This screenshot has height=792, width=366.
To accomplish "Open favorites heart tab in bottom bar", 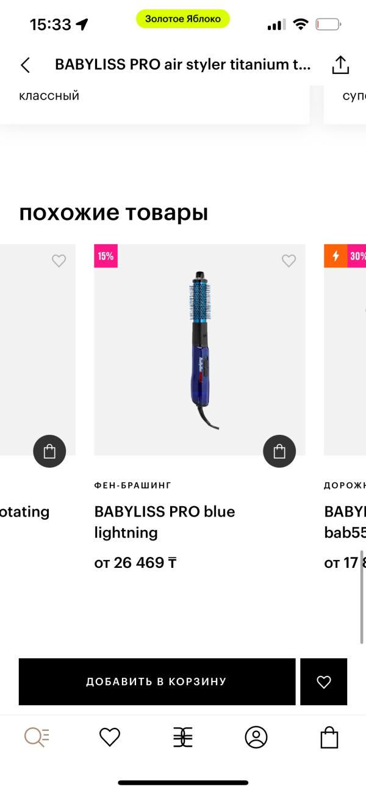I will click(110, 737).
